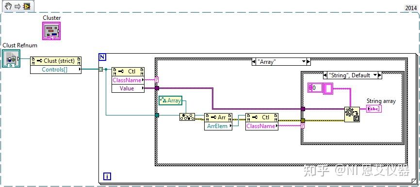Select purple Value tunnel on outer case
420x187 pixels.
(x=157, y=88)
